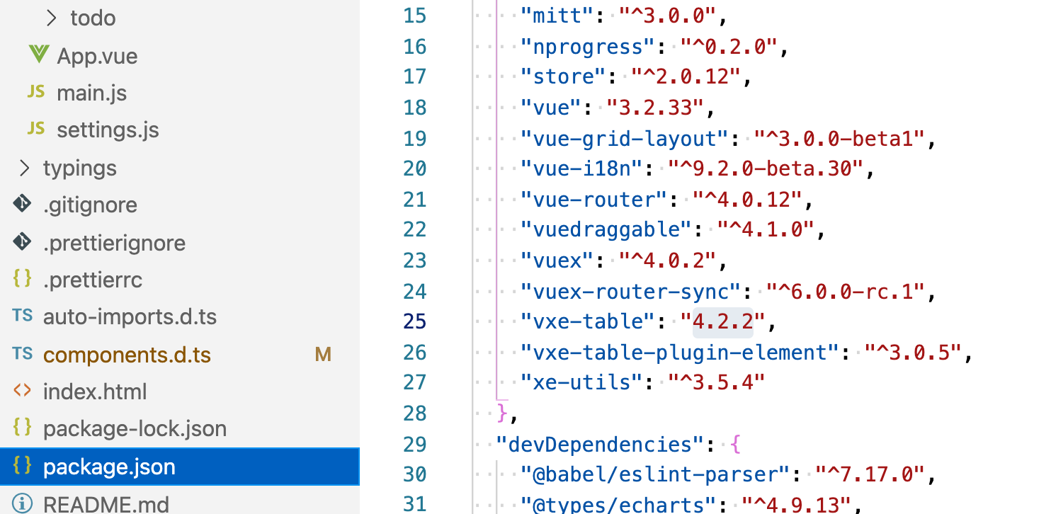Click the shield icon next to .gitignore

point(22,205)
